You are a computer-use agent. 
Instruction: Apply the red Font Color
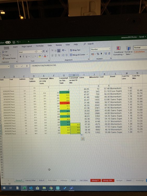coord(45,56)
